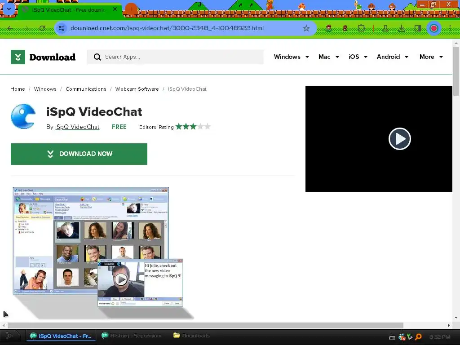This screenshot has height=345, width=460.
Task: Click the horizontal scrollbar left arrow
Action: (4, 325)
